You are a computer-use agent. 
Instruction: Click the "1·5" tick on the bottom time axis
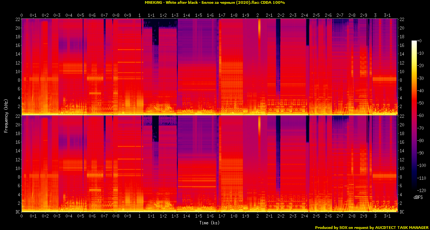(x=198, y=216)
